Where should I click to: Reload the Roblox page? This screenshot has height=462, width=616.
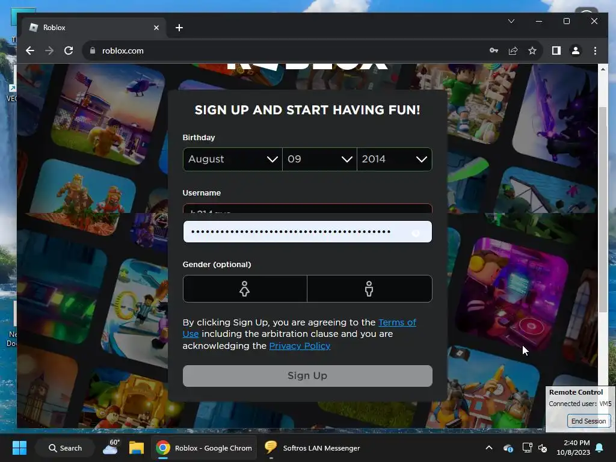pyautogui.click(x=69, y=51)
